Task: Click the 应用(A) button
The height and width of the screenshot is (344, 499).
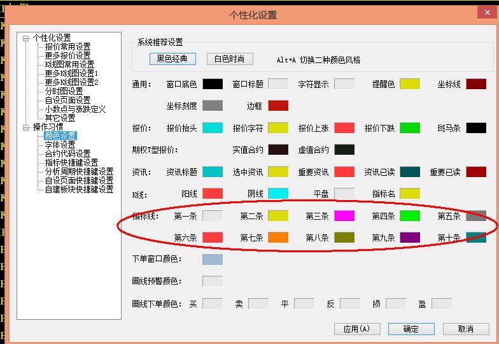Action: [x=356, y=329]
